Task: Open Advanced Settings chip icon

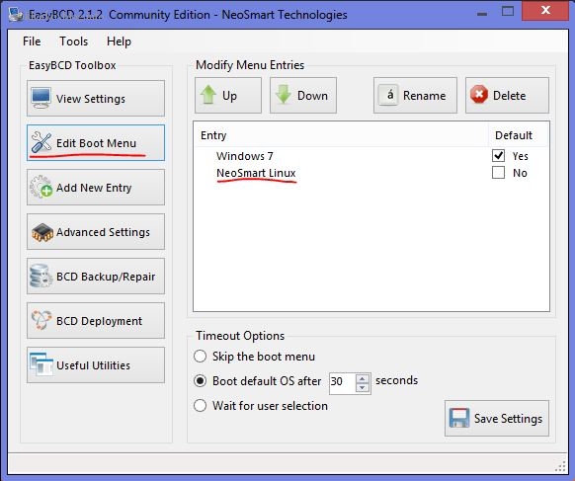Action: (x=42, y=232)
